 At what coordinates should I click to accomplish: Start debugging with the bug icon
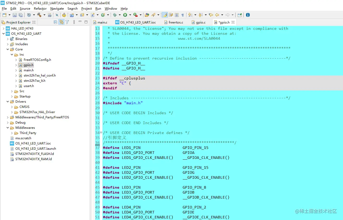point(115,15)
